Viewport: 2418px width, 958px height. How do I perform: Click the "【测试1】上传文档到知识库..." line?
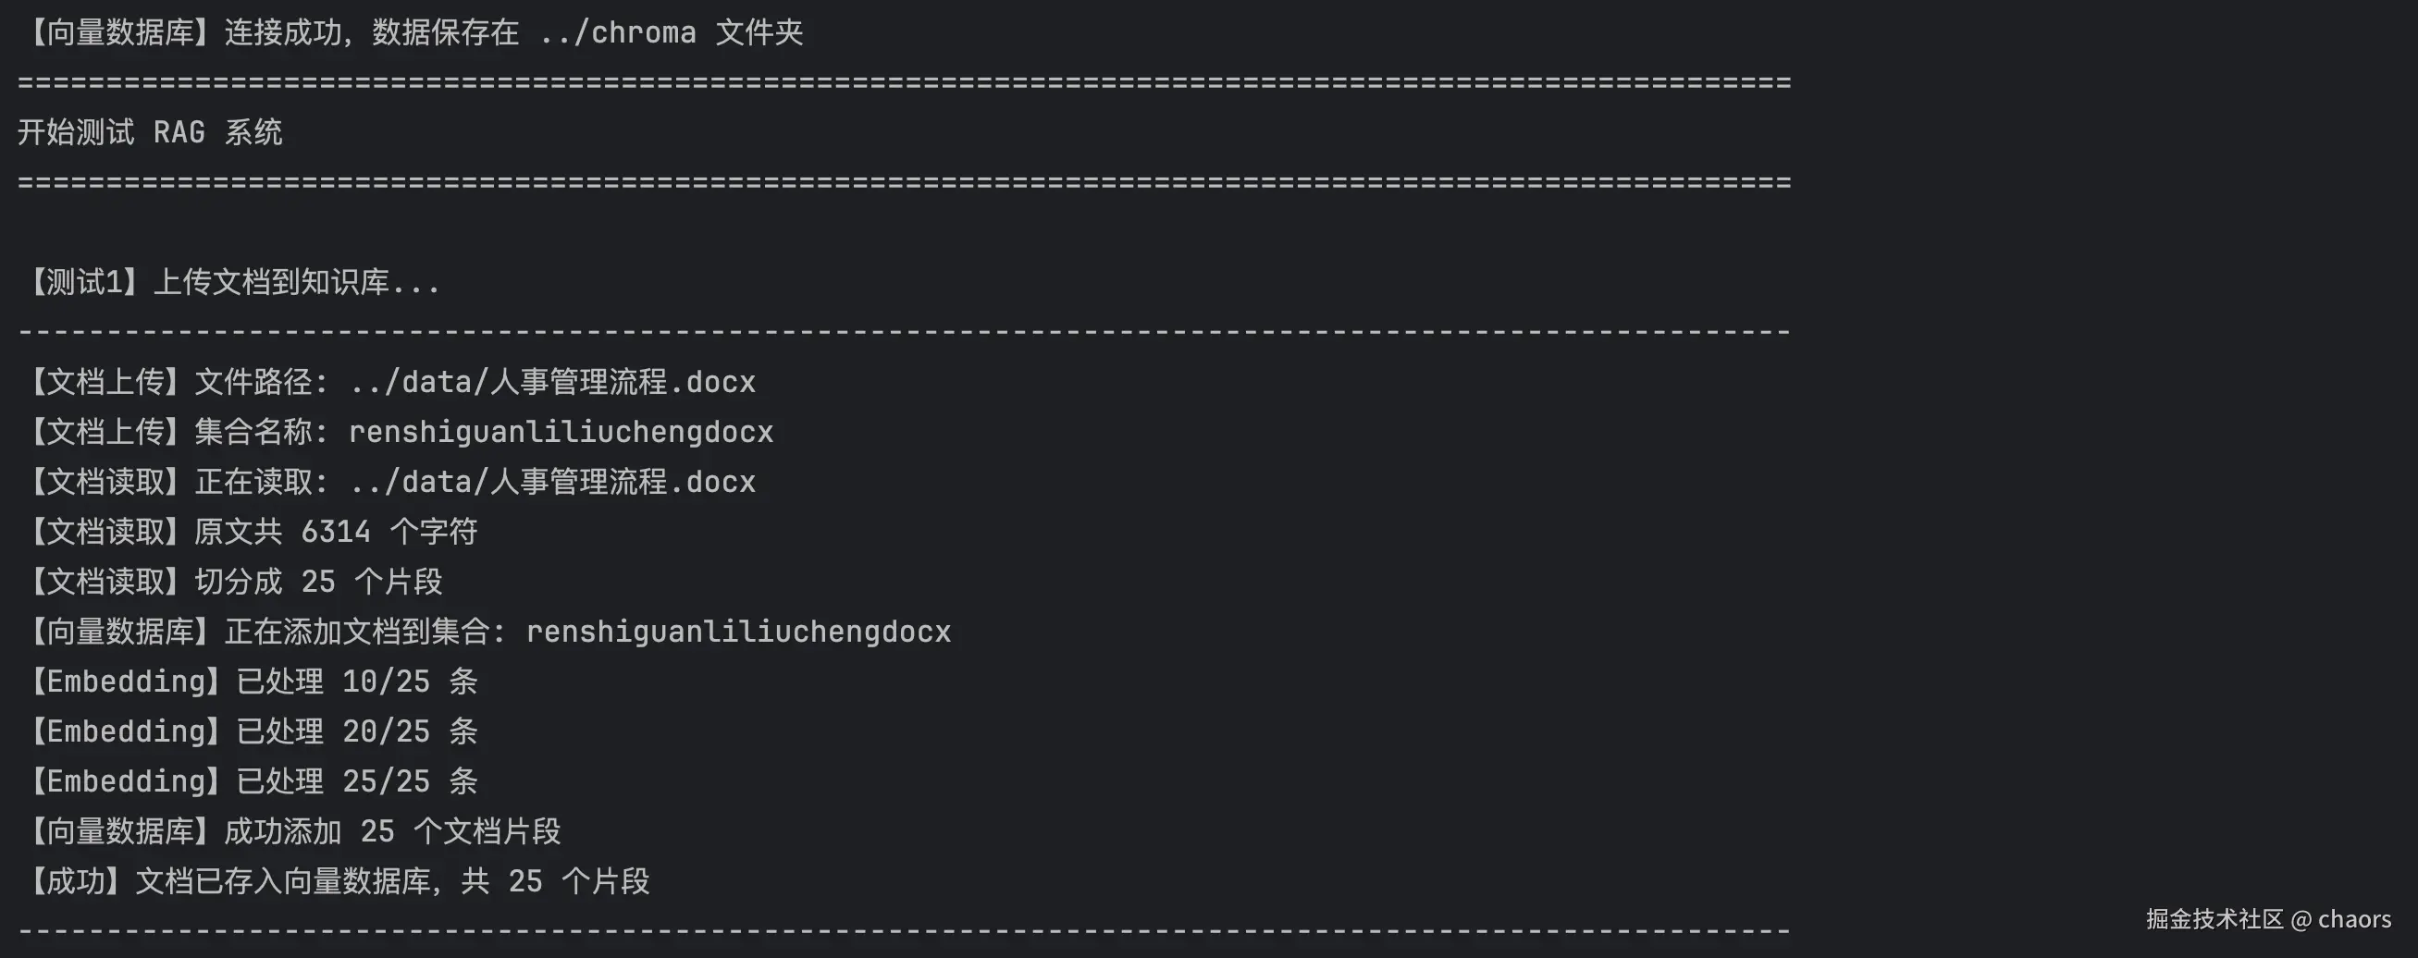pos(231,282)
